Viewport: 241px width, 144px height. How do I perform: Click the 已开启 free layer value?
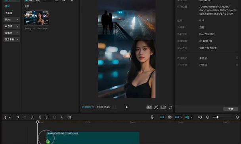pos(203,65)
